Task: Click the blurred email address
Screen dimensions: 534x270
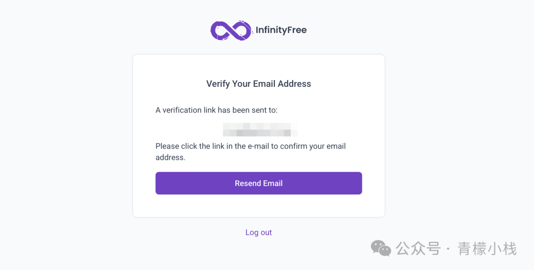Action: pos(260,129)
